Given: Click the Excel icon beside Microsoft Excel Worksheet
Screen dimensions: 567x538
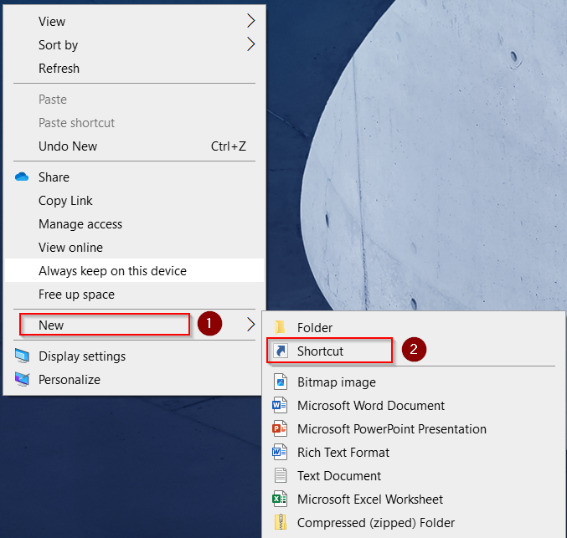Looking at the screenshot, I should click(280, 499).
